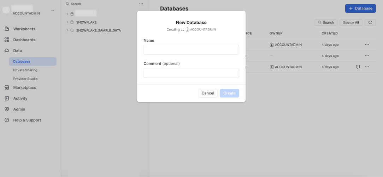Open the account role dropdown chevron
Viewport: 383px width, 177px height.
coord(53,11)
